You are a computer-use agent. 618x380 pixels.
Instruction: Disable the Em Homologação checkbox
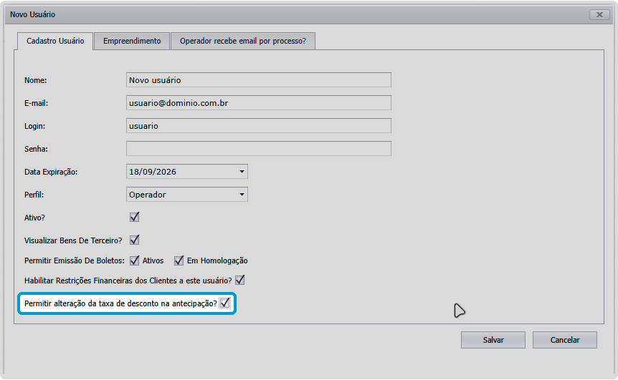(x=179, y=260)
